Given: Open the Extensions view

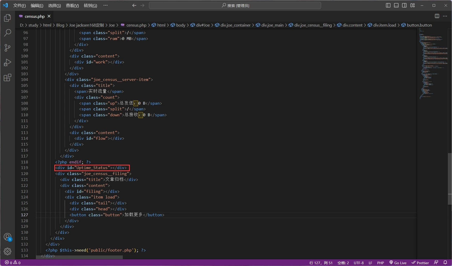Looking at the screenshot, I should [x=7, y=78].
